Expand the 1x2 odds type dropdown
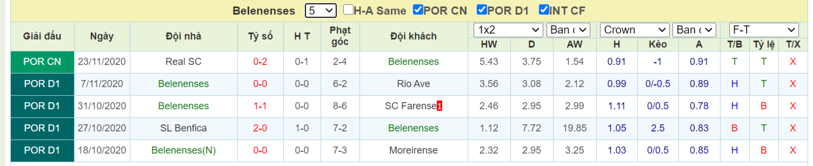813x166 pixels. click(508, 30)
